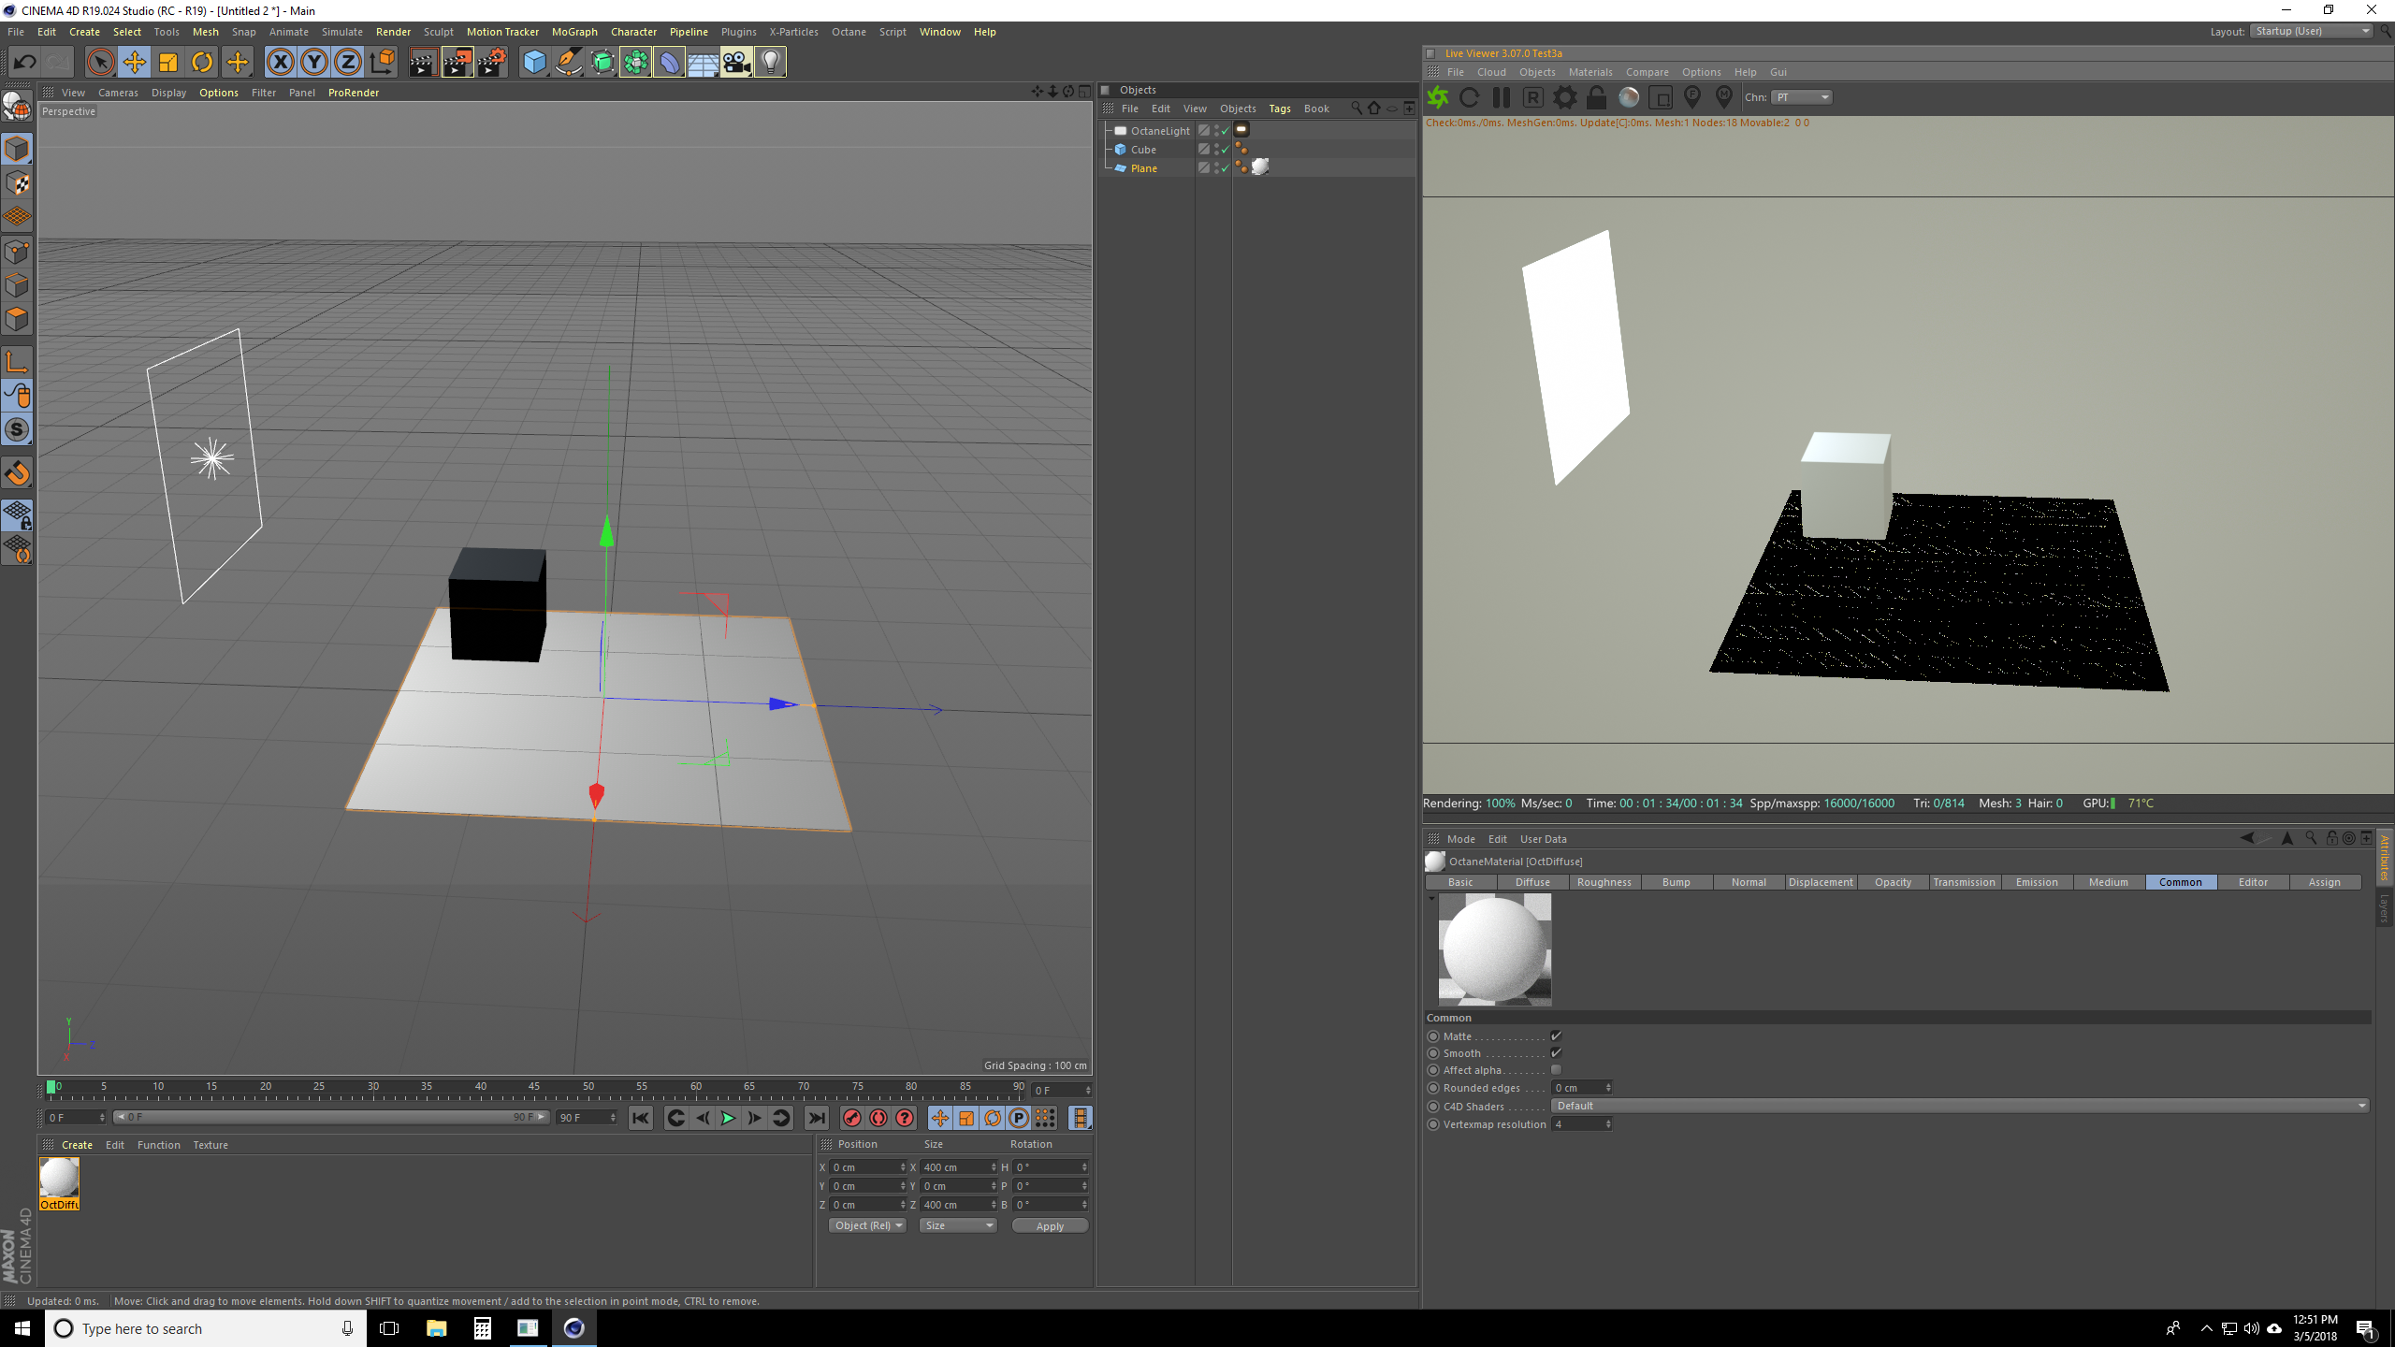Image resolution: width=2395 pixels, height=1347 pixels.
Task: Select the OctDiffuse material thumbnail
Action: tap(59, 1179)
